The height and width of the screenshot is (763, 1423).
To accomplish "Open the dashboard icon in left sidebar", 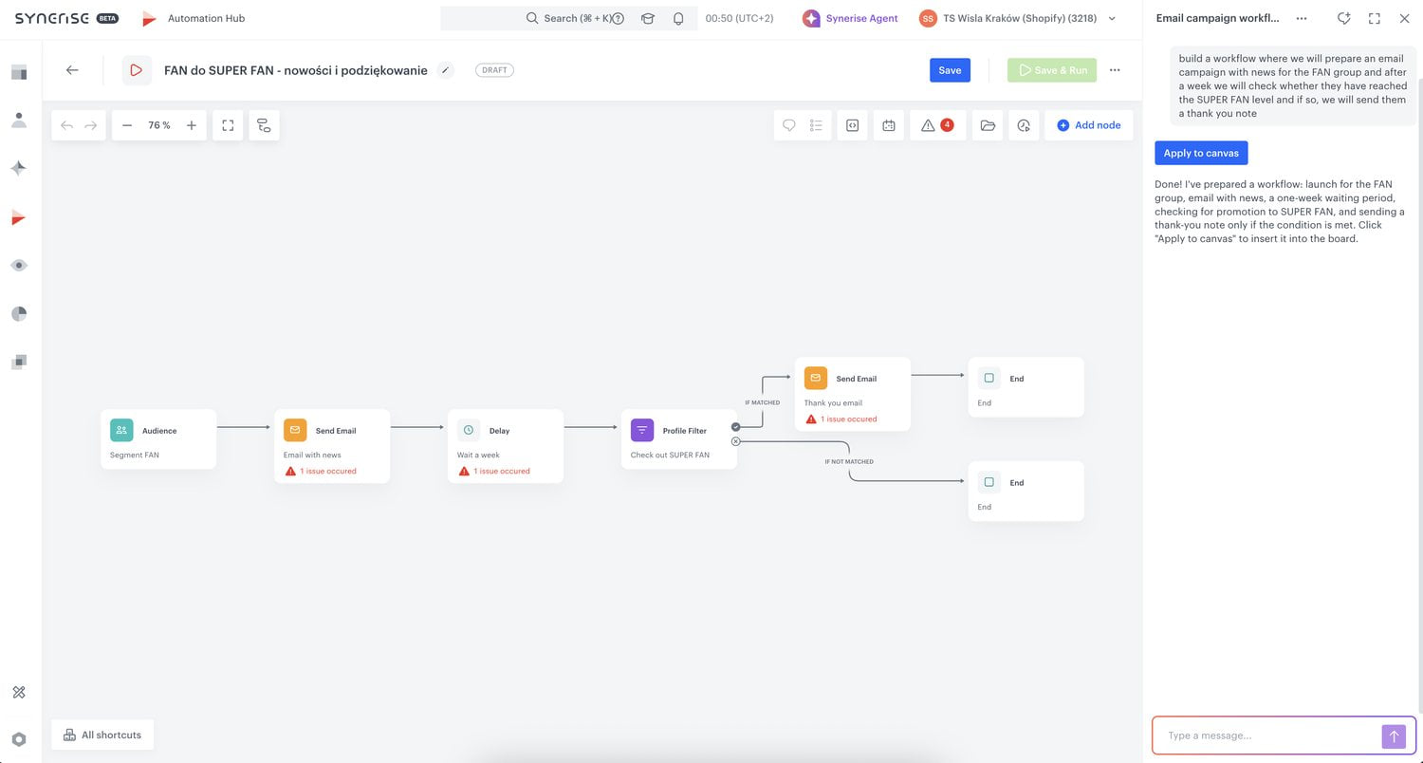I will pos(19,72).
